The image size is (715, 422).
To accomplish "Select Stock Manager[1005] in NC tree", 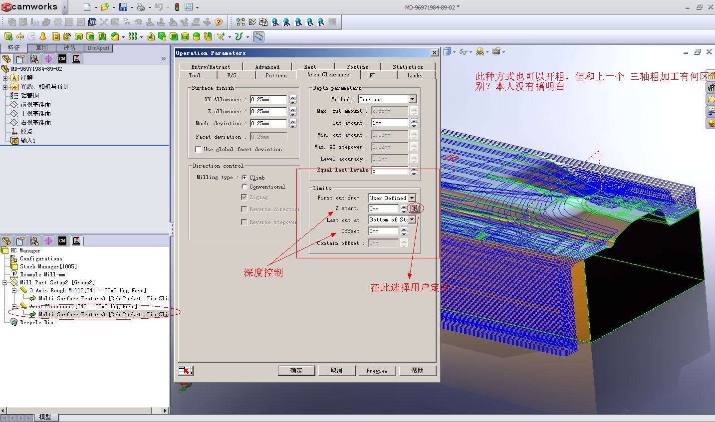I will (48, 266).
